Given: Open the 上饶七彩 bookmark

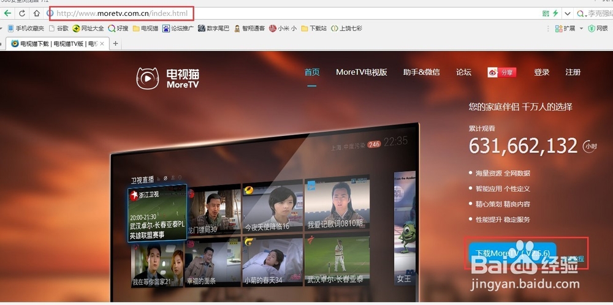Looking at the screenshot, I should pos(347,28).
